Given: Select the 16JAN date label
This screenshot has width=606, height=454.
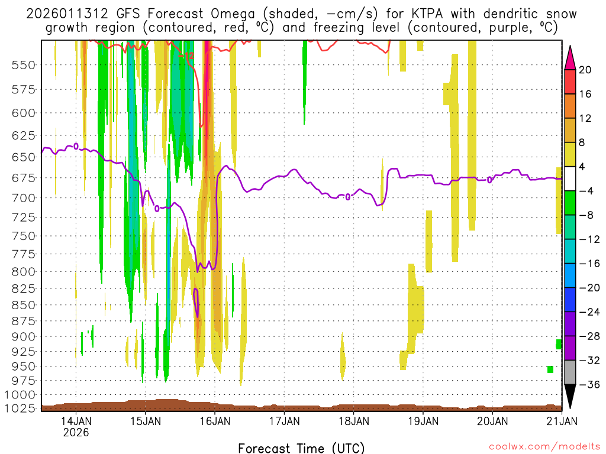Looking at the screenshot, I should (x=214, y=420).
